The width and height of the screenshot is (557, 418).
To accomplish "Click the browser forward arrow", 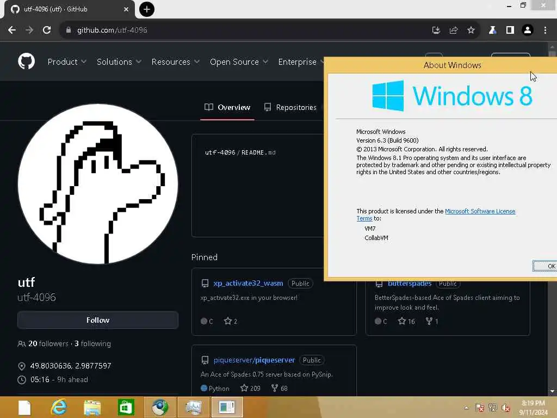I will [29, 30].
